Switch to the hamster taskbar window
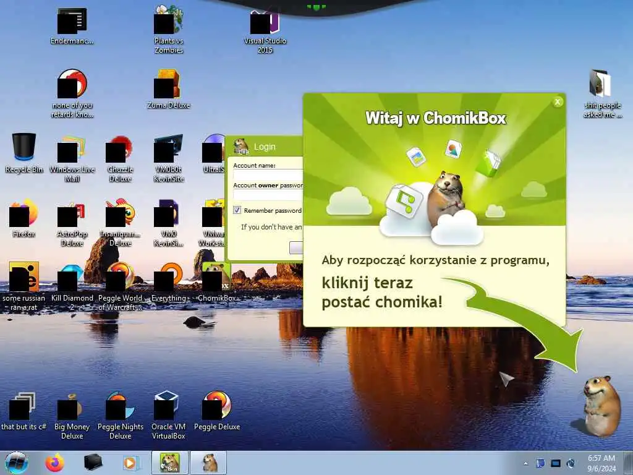633x475 pixels. tap(209, 463)
